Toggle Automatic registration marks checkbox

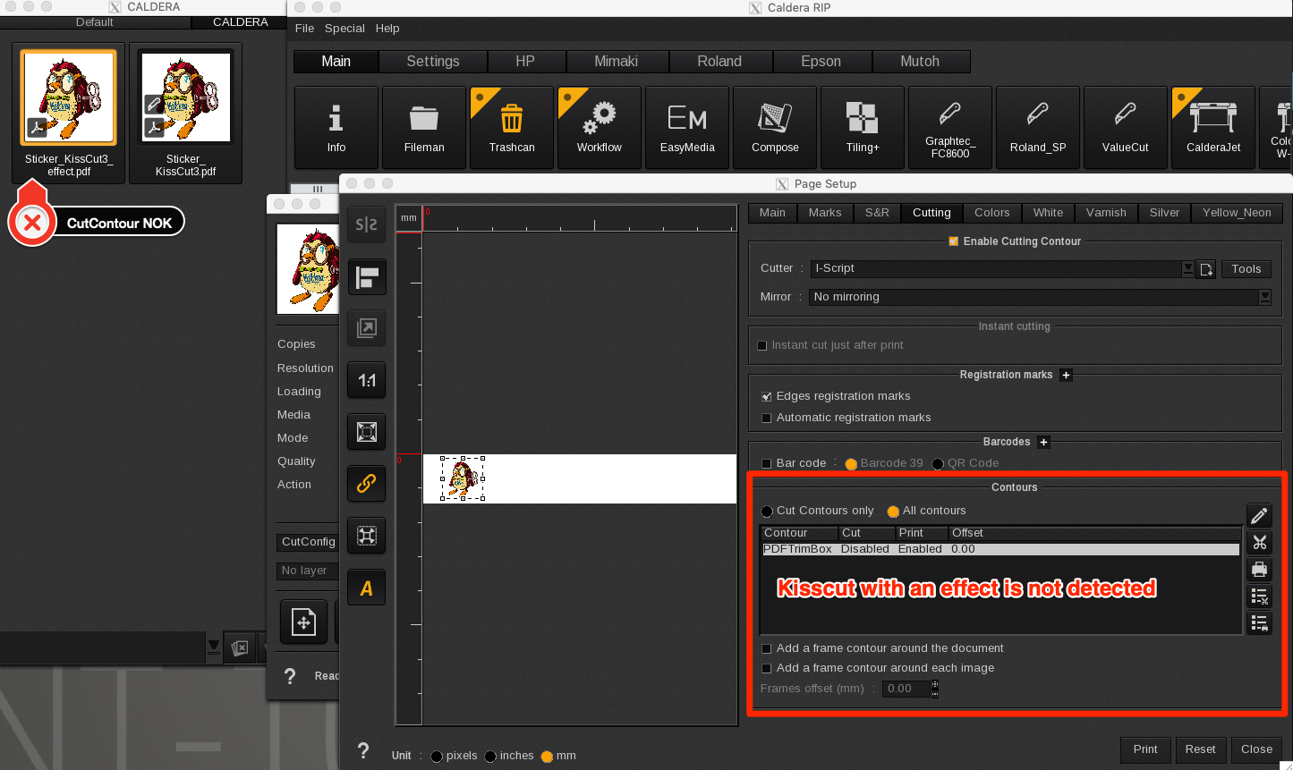(x=766, y=418)
